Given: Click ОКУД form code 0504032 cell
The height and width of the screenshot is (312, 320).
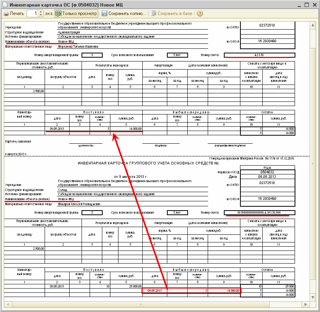Looking at the screenshot, I should coord(267,172).
